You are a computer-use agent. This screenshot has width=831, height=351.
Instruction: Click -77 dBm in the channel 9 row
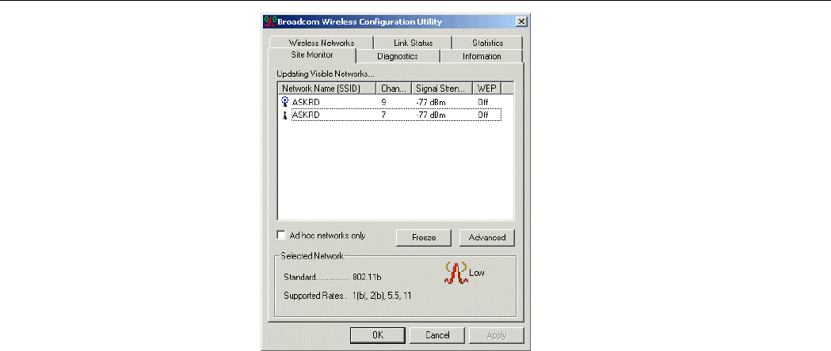click(x=431, y=101)
